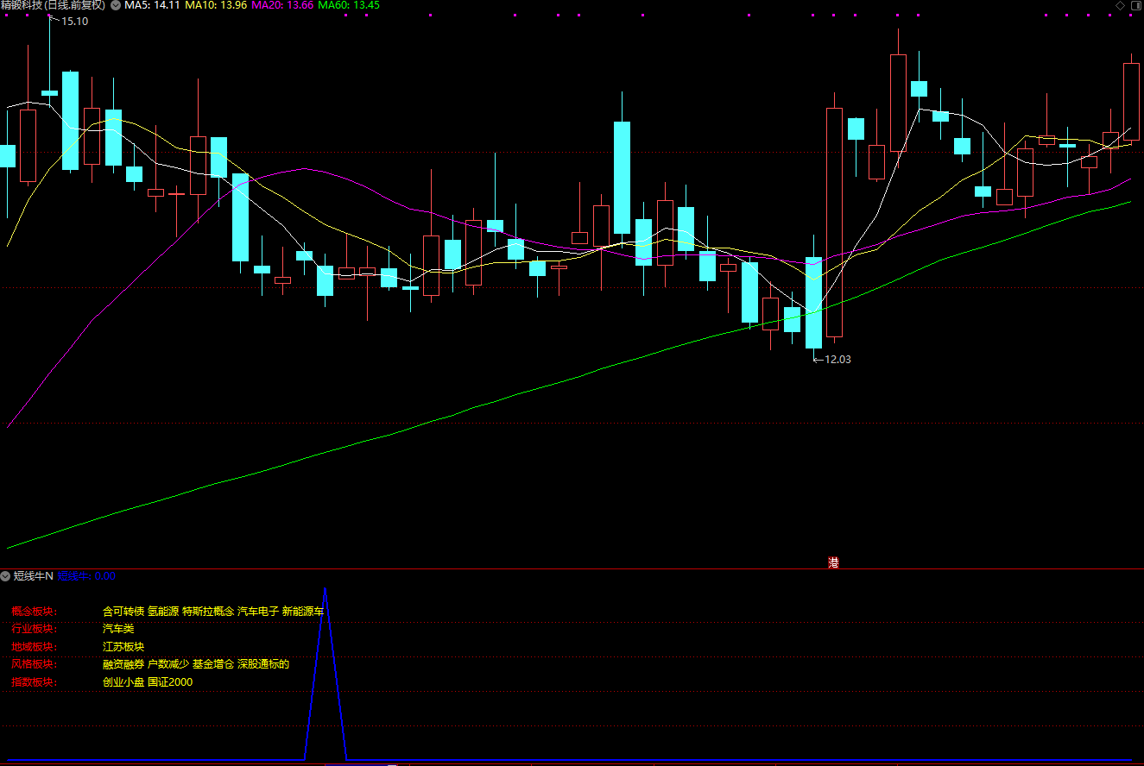Click the 15.10 high price label
The image size is (1144, 766).
tap(74, 21)
